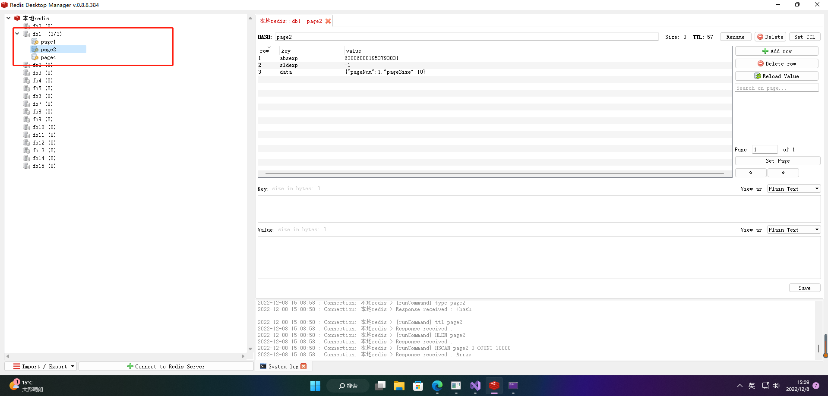This screenshot has height=396, width=828.
Task: Select the data row value cell
Action: pyautogui.click(x=385, y=72)
